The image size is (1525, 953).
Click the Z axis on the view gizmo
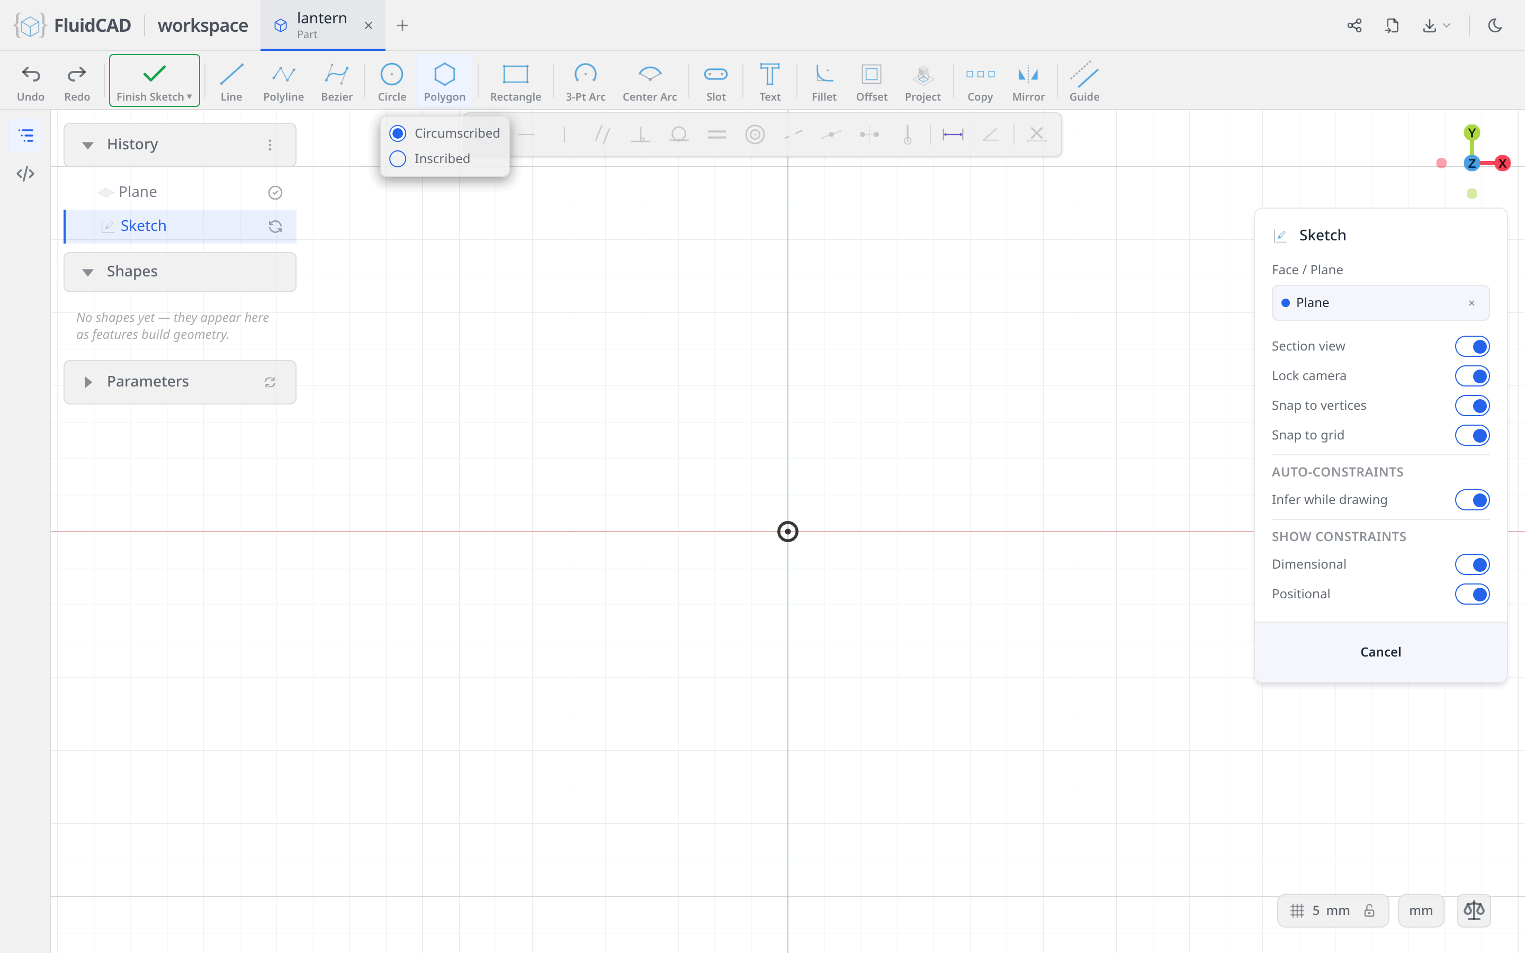pyautogui.click(x=1472, y=164)
